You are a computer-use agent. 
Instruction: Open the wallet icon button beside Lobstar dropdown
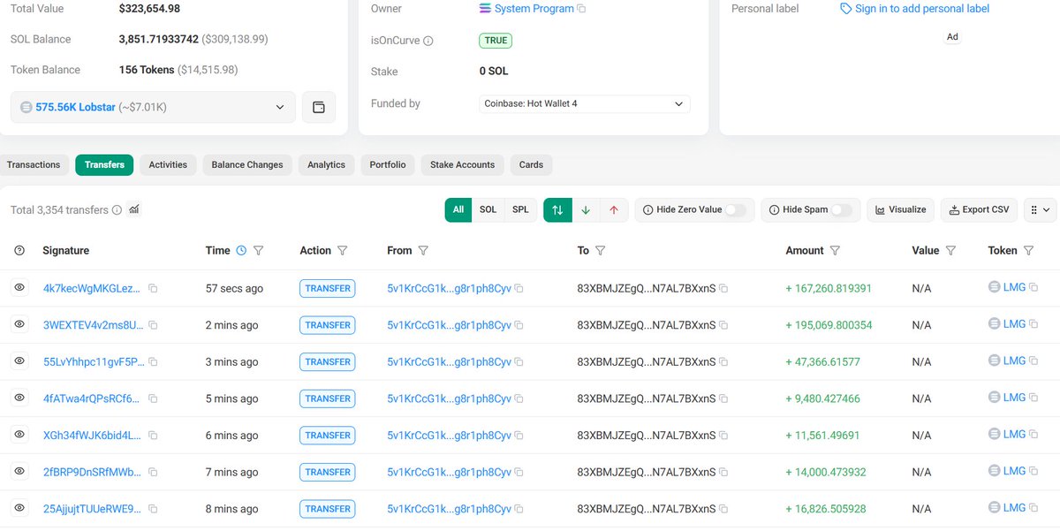click(319, 107)
